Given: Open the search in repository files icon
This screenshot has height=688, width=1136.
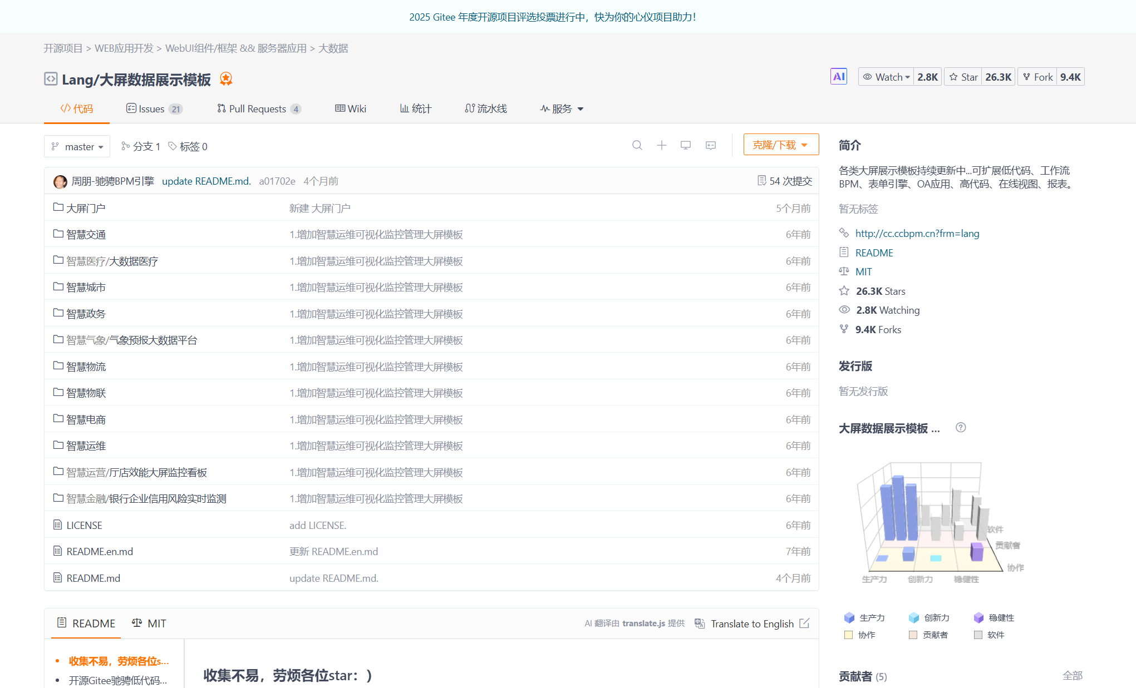Looking at the screenshot, I should (x=637, y=145).
